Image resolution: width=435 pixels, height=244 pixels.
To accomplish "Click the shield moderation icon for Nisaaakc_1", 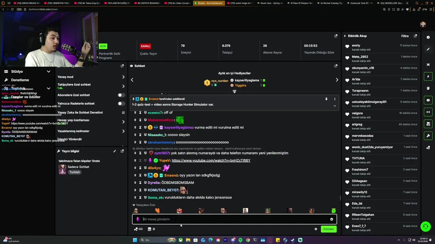I will (x=145, y=135).
